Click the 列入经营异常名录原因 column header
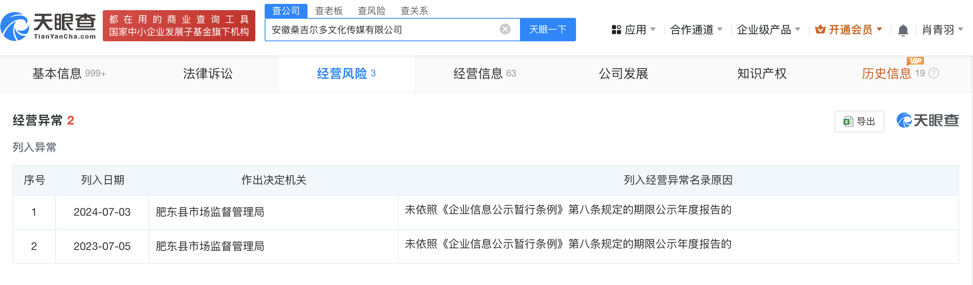The height and width of the screenshot is (285, 973). point(678,180)
